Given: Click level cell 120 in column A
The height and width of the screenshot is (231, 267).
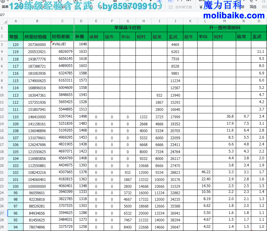Looking at the screenshot, I should (x=16, y=45).
